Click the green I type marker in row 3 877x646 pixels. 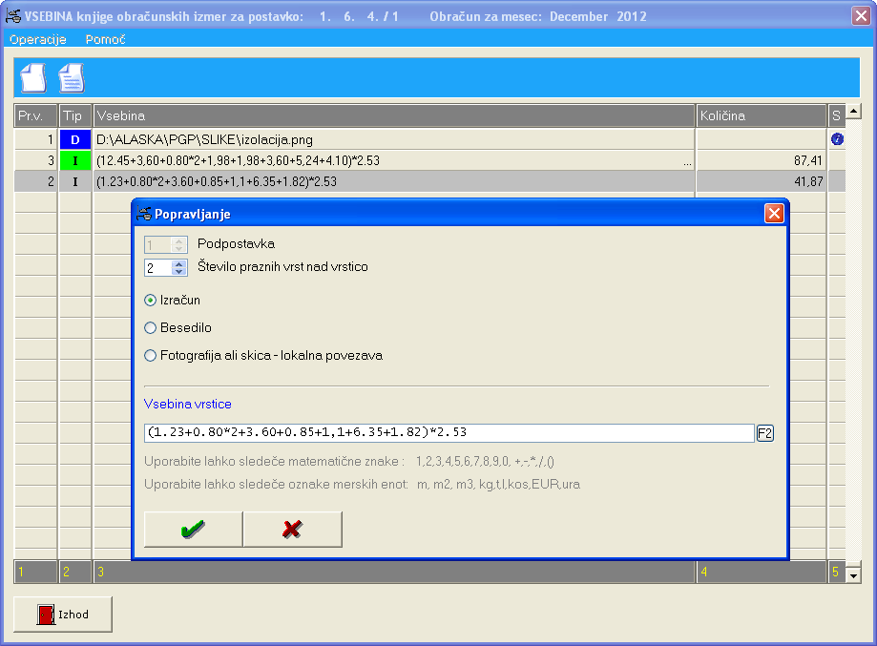tap(75, 160)
